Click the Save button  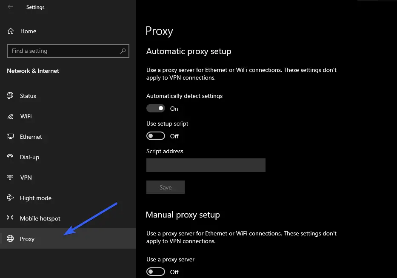coord(165,187)
